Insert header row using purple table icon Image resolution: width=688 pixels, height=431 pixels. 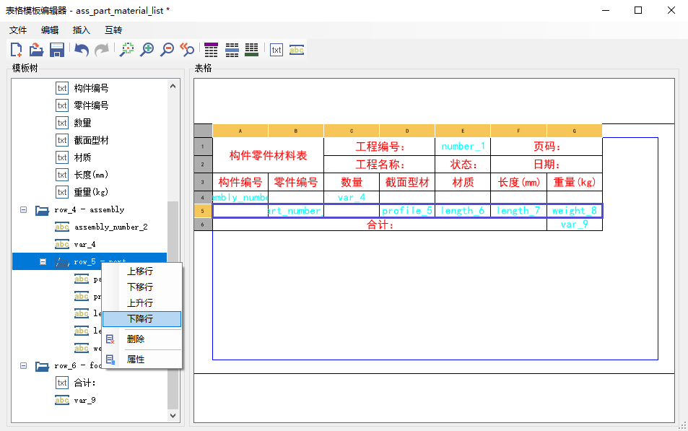pyautogui.click(x=211, y=50)
